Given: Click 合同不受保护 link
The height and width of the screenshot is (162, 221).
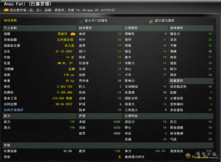Looking at the screenshot, I should (x=14, y=110).
